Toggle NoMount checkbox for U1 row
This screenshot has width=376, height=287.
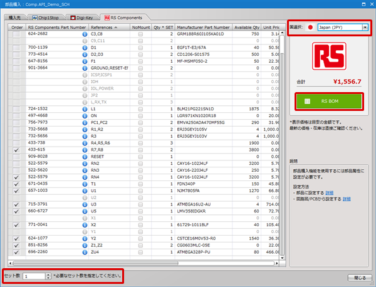point(140,191)
